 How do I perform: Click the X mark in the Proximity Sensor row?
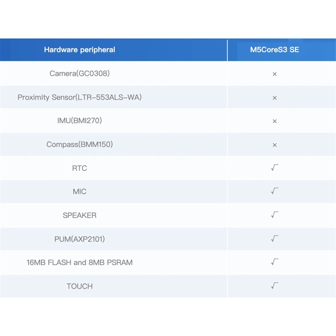(x=275, y=98)
